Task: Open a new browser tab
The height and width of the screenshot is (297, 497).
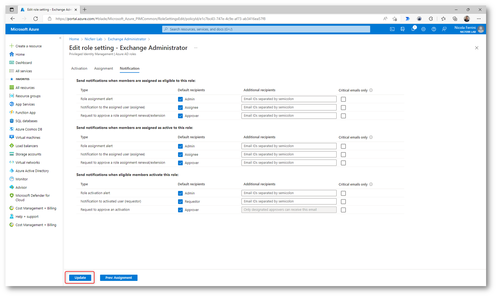Action: (x=85, y=10)
